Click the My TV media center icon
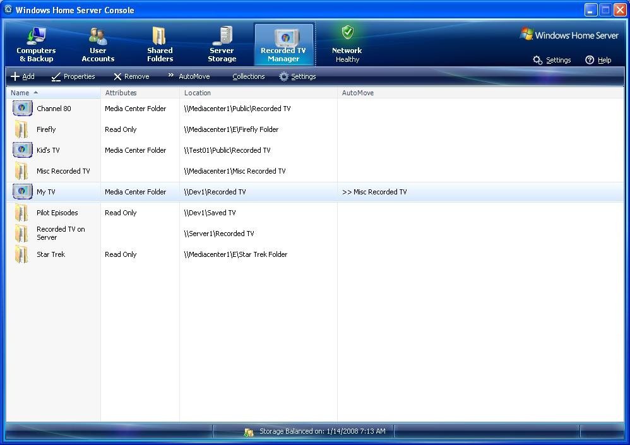Viewport: 630px width, 445px height. coord(22,192)
